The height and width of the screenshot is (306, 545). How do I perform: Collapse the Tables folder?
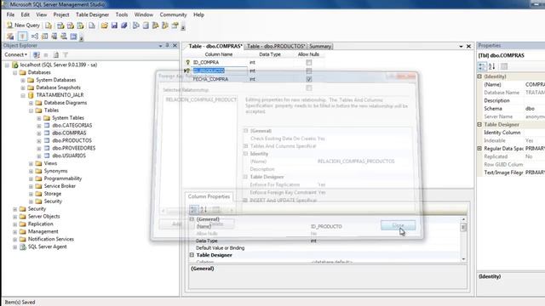coord(31,110)
